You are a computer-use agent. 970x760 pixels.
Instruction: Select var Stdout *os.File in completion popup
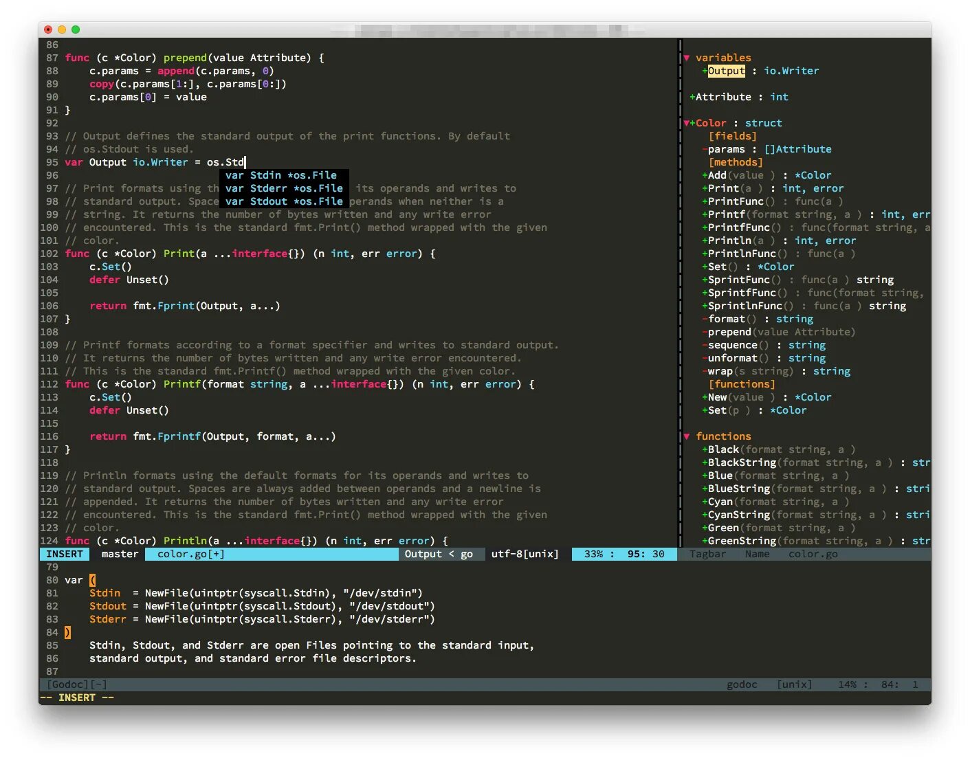283,201
